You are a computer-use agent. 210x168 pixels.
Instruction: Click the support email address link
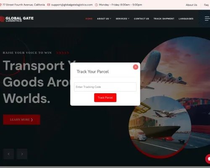coord(72,5)
